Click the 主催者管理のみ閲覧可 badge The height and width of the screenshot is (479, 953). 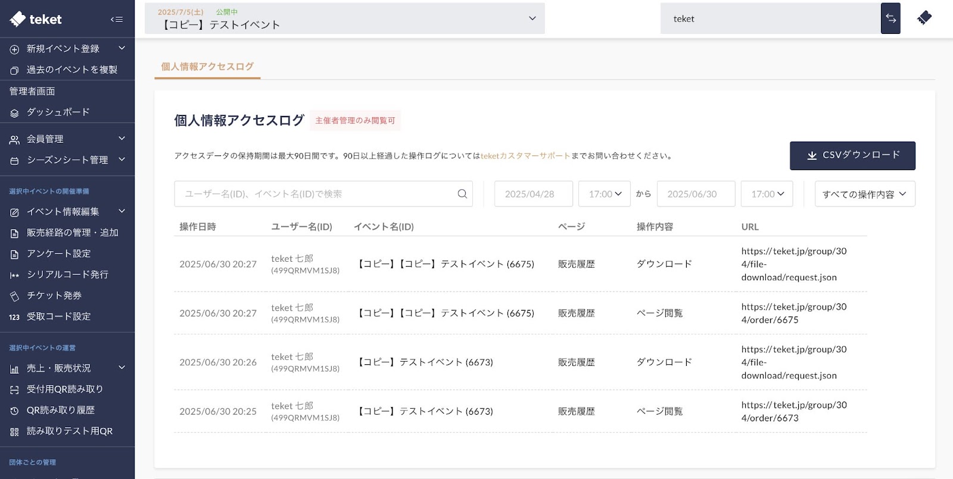pyautogui.click(x=355, y=120)
